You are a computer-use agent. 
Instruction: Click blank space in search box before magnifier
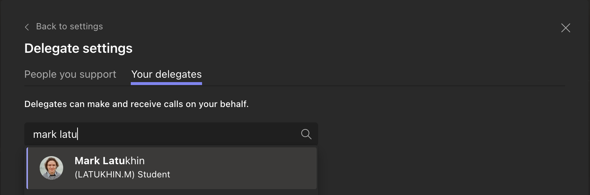coord(220,134)
